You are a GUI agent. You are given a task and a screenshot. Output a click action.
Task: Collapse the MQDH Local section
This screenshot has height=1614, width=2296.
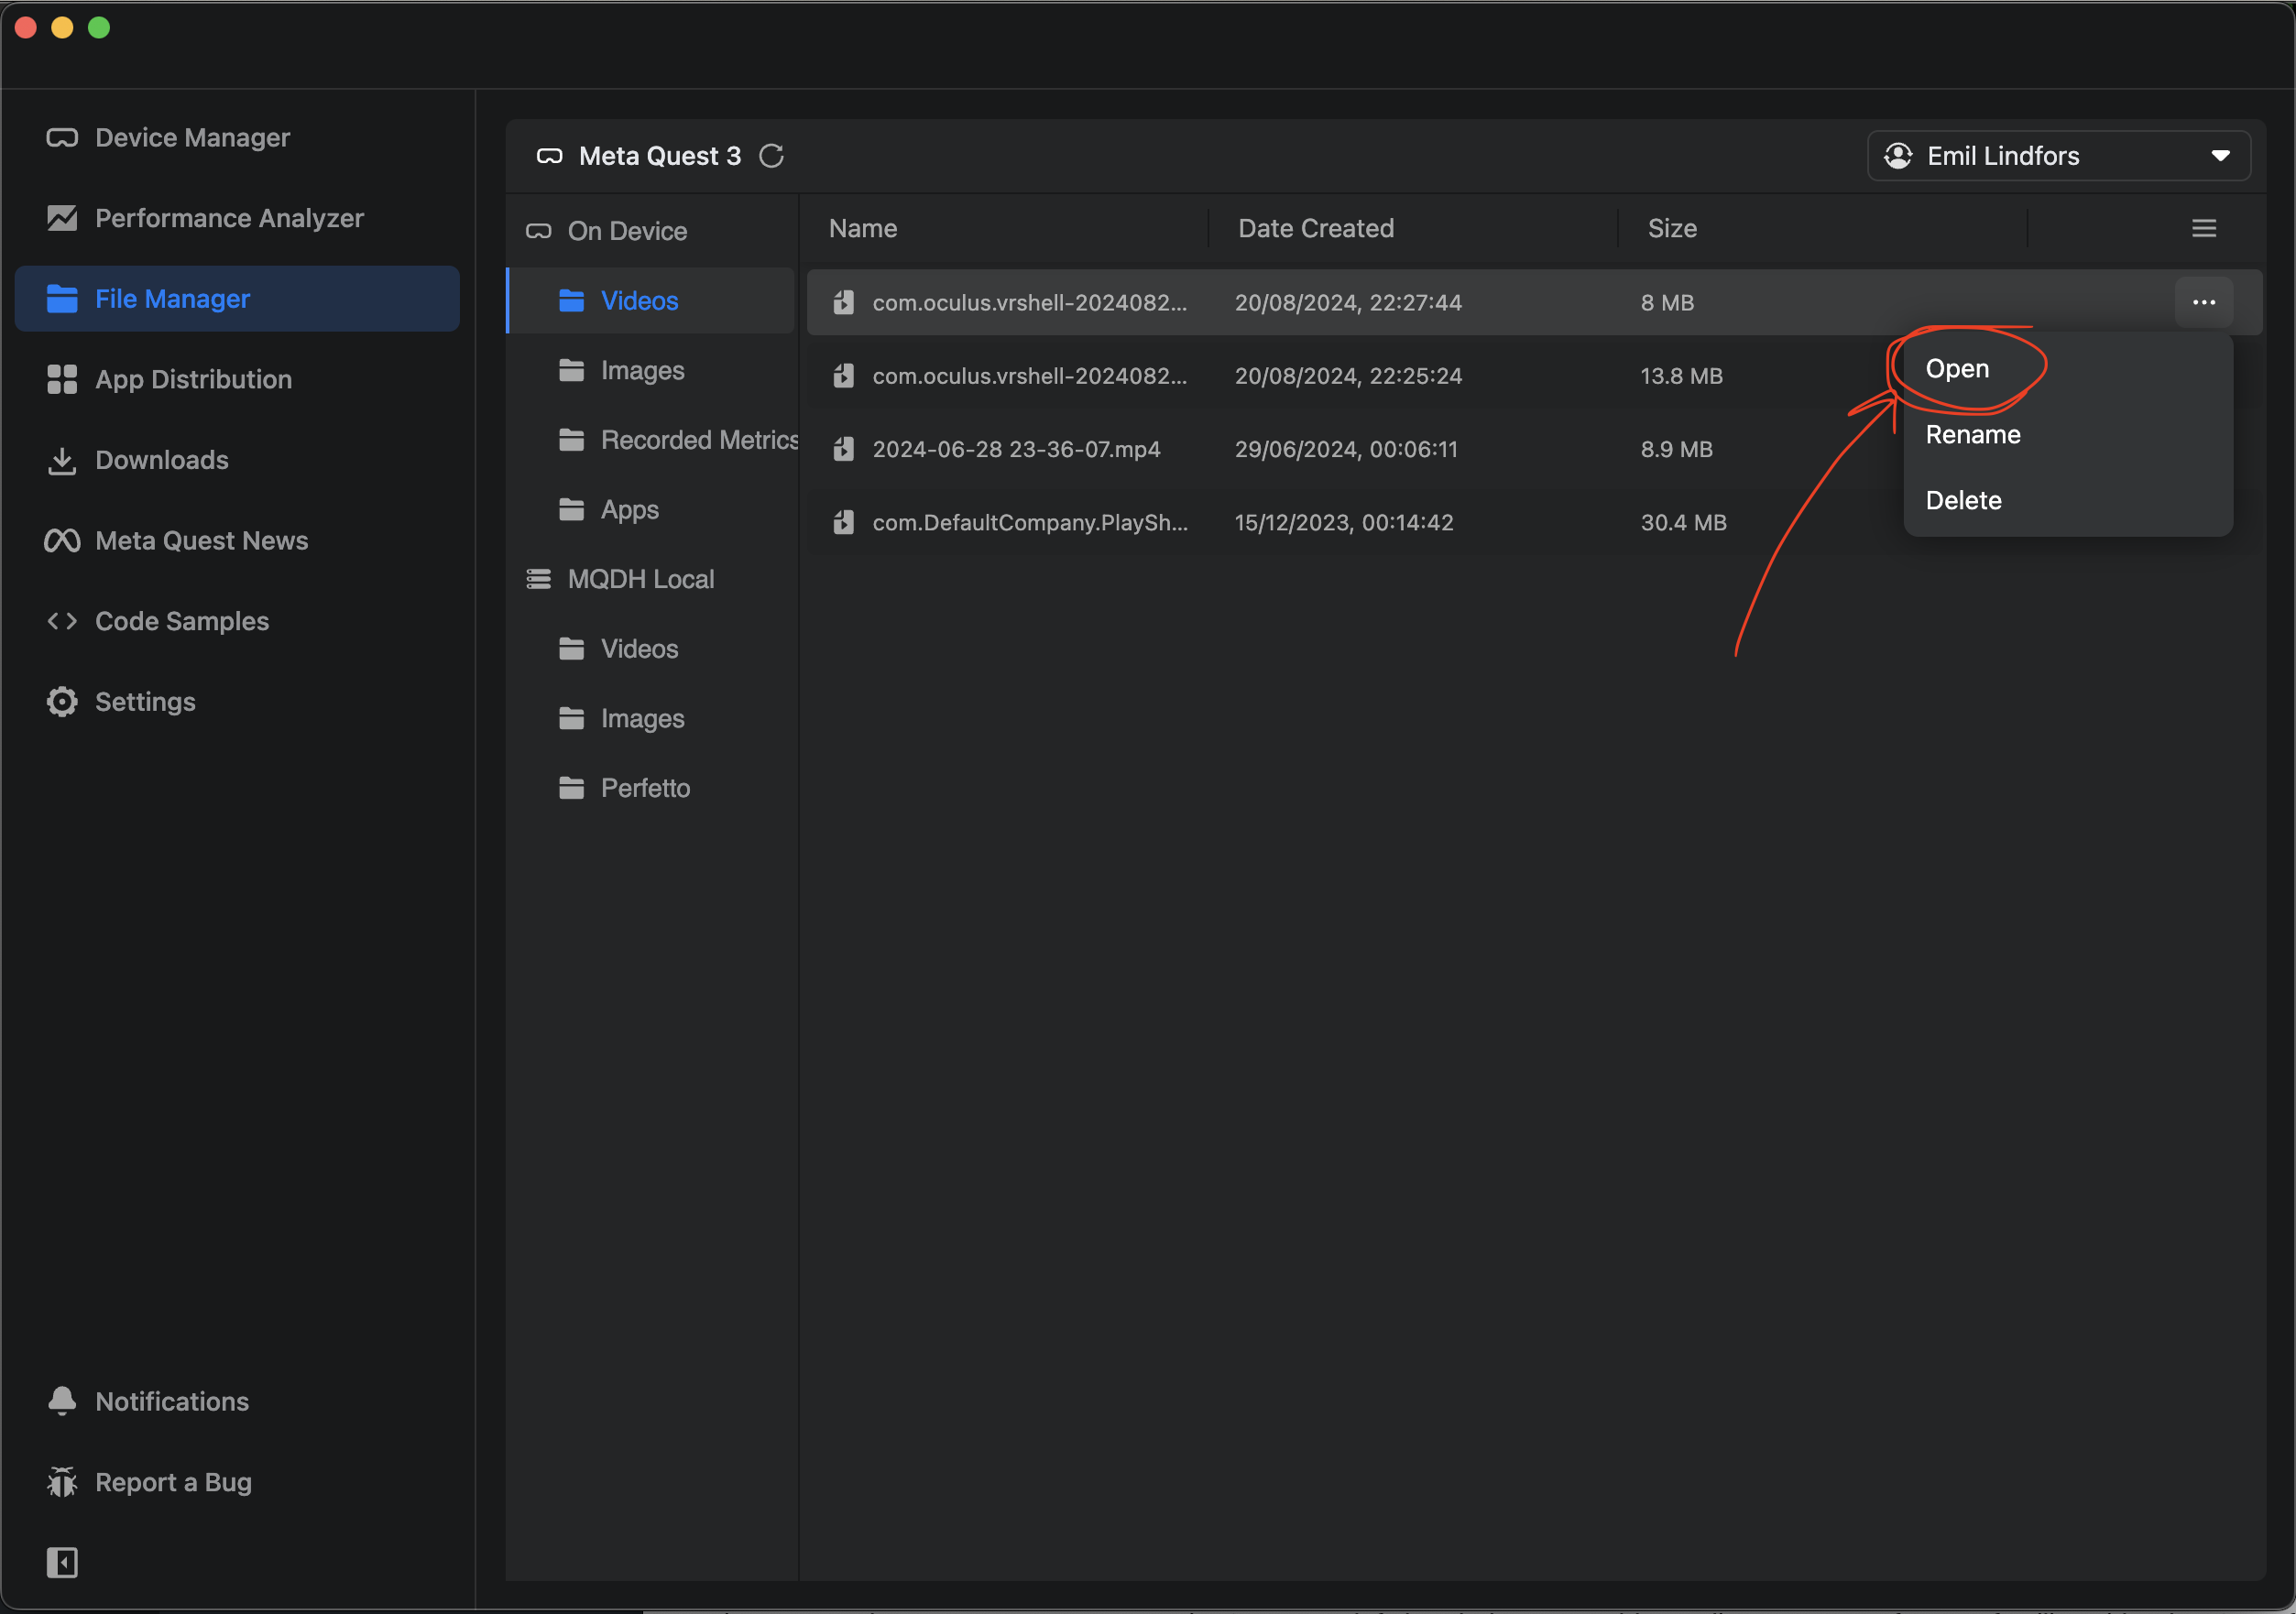click(x=640, y=579)
